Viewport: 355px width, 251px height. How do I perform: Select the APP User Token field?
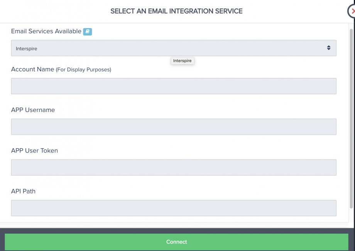coord(174,168)
